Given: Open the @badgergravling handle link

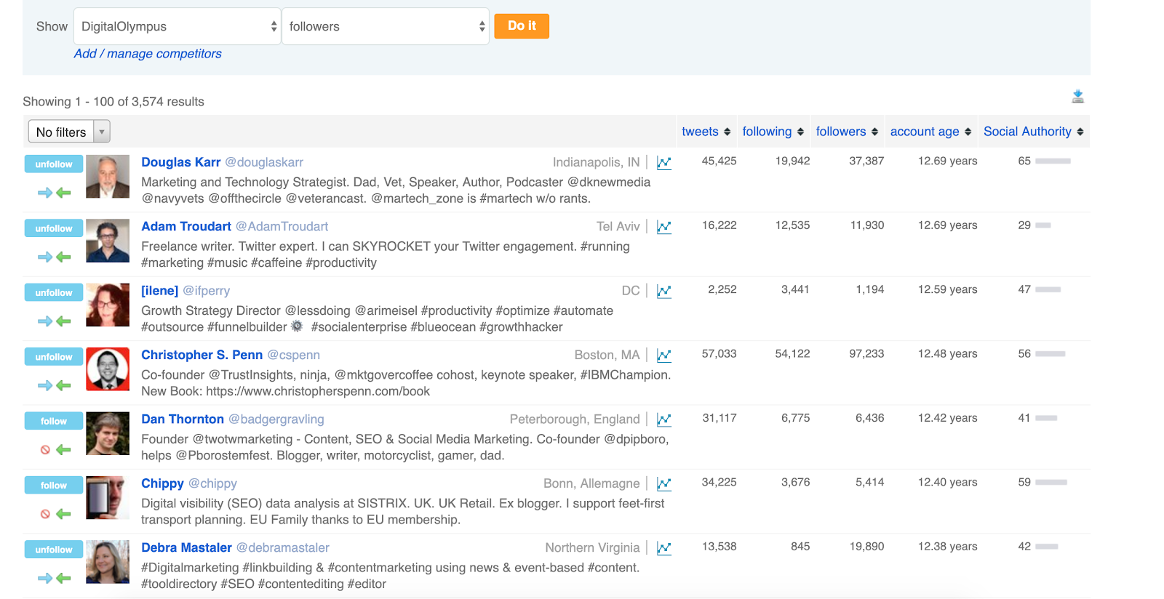Looking at the screenshot, I should coord(276,419).
